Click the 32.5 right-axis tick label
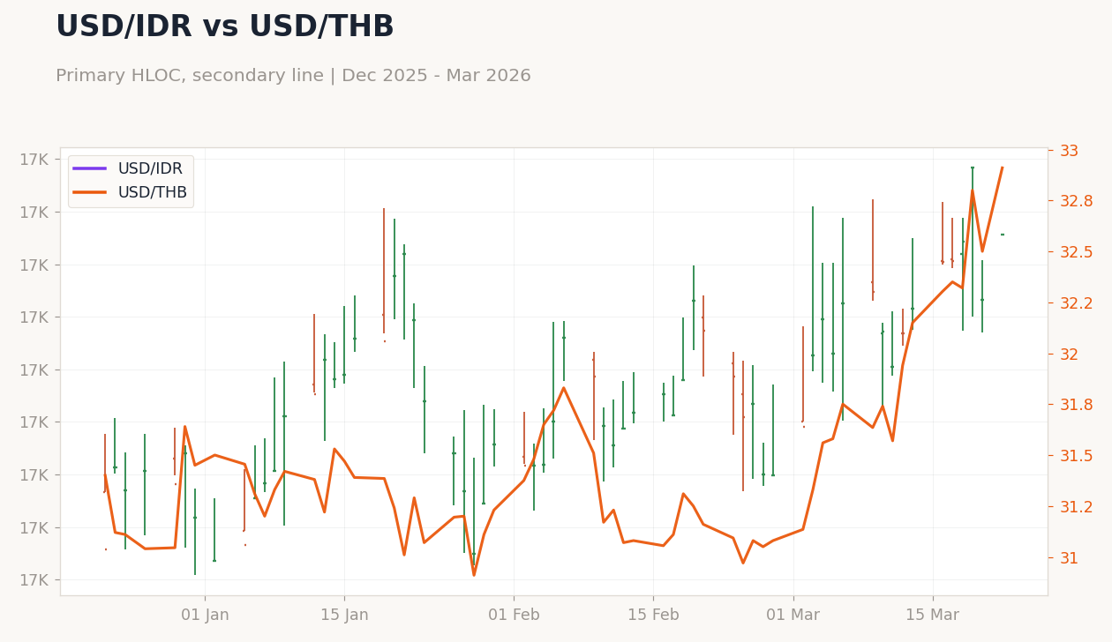This screenshot has width=1112, height=642. [x=1076, y=252]
